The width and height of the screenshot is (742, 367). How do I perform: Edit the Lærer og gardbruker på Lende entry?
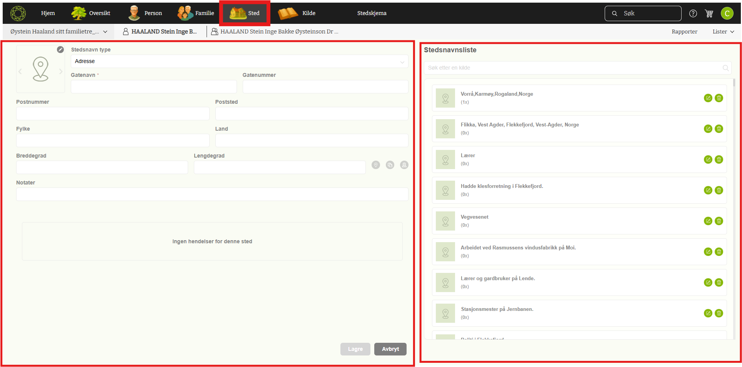(708, 282)
